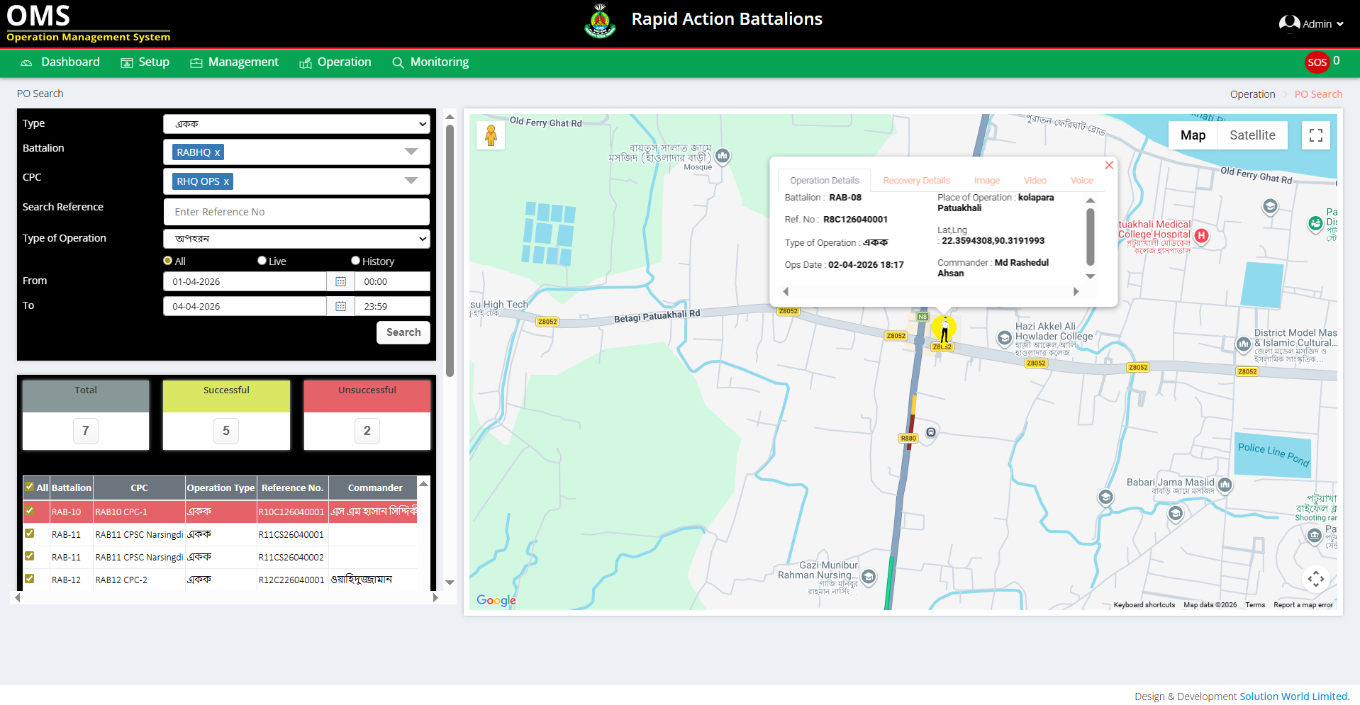Click the Enter Reference No field
1360x705 pixels.
[x=296, y=212]
